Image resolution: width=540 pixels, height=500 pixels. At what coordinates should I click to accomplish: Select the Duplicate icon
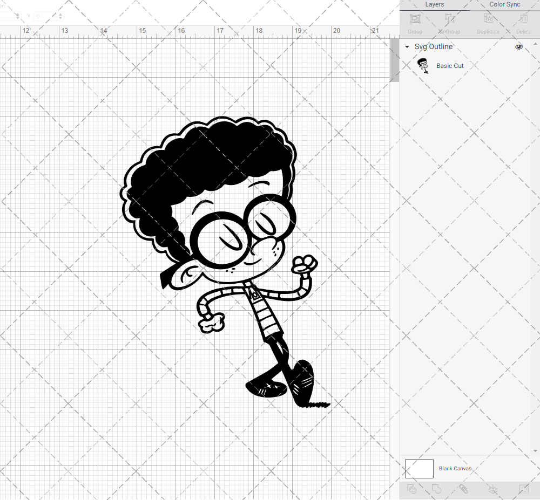488,19
